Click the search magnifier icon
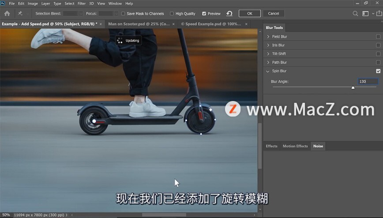Image resolution: width=383 pixels, height=218 pixels. 355,14
